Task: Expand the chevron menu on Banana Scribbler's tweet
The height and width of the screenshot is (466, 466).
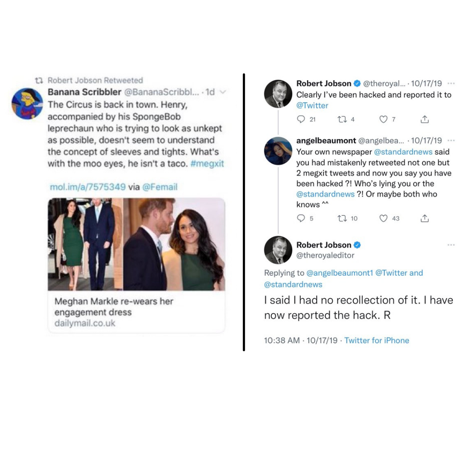Action: coord(223,92)
